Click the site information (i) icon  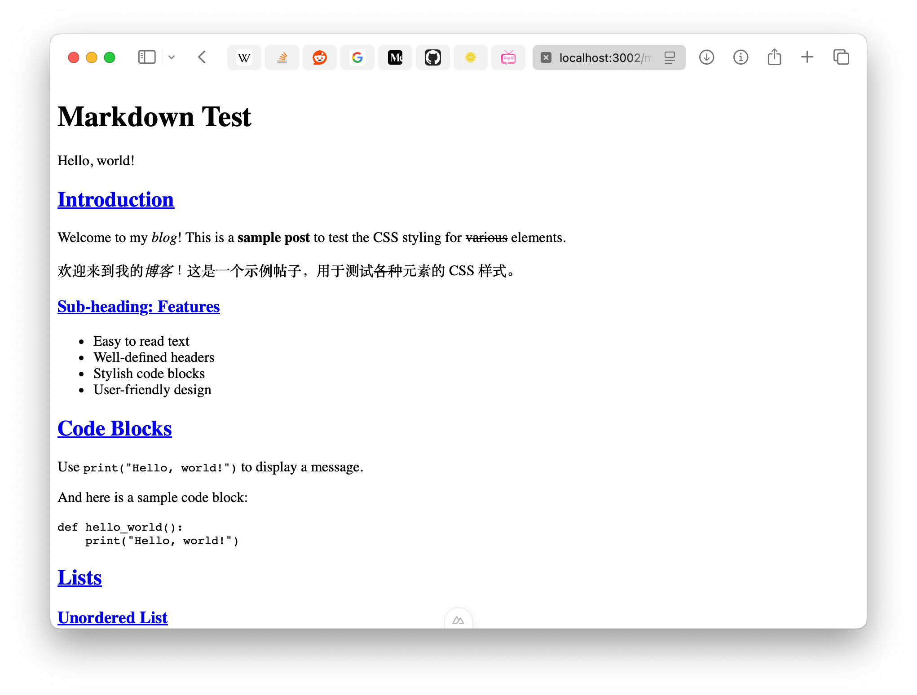(741, 57)
